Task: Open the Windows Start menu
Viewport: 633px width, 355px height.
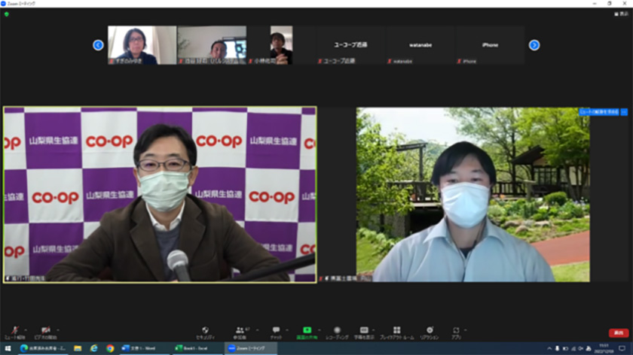Action: pyautogui.click(x=8, y=348)
